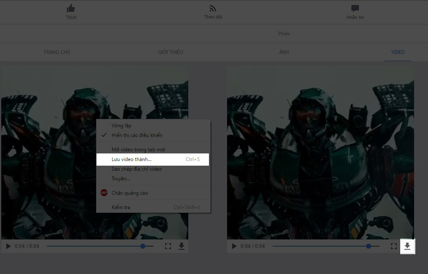Image resolution: width=428 pixels, height=274 pixels.
Task: Click the highlighted download icon on right video
Action: (407, 246)
